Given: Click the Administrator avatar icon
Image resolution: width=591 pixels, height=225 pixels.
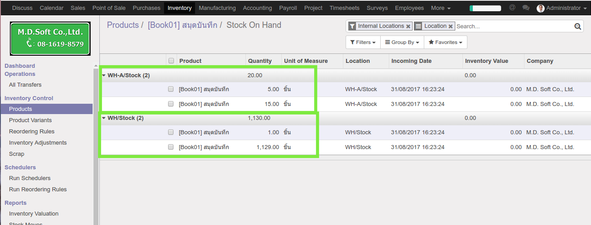Looking at the screenshot, I should point(540,8).
